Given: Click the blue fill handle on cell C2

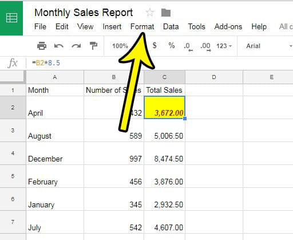Looking at the screenshot, I should click(x=185, y=119).
